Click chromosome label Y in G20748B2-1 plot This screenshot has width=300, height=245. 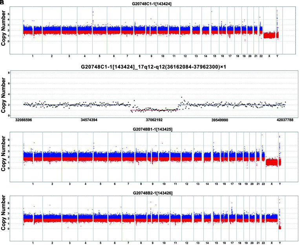pyautogui.click(x=280, y=243)
